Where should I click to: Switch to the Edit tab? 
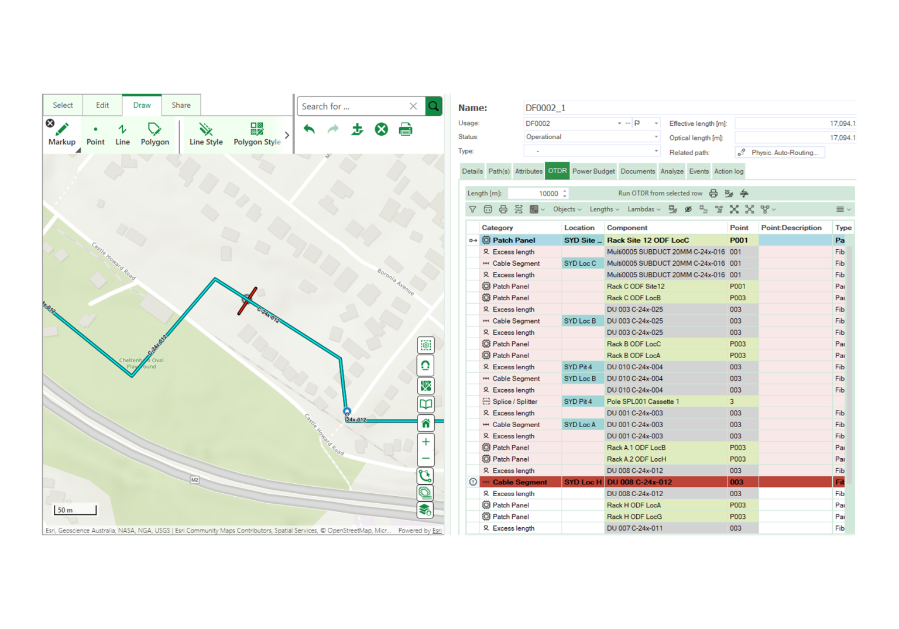102,105
